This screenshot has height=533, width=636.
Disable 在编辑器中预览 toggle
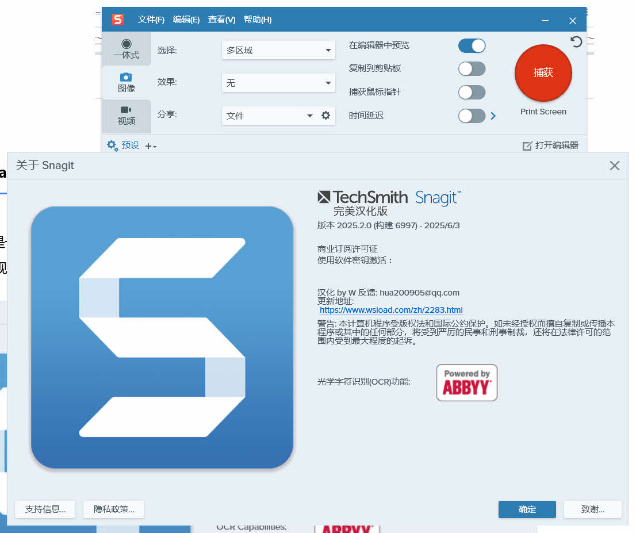(472, 46)
